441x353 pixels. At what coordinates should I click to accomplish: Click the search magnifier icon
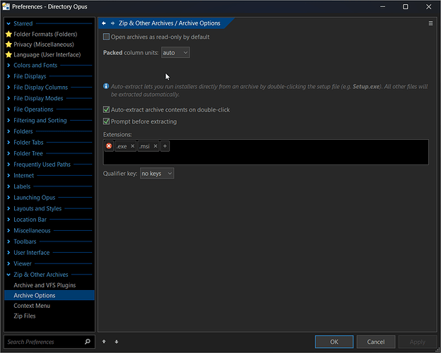point(88,342)
